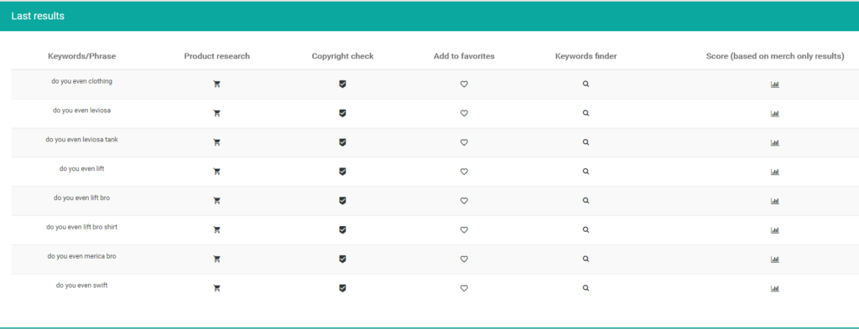Search keywords for 'do you even lift bro shirt'
Image resolution: width=859 pixels, height=329 pixels.
click(586, 229)
